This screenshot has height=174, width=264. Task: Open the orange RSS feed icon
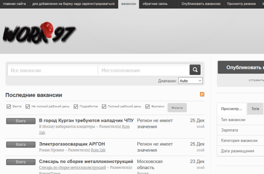(x=202, y=95)
